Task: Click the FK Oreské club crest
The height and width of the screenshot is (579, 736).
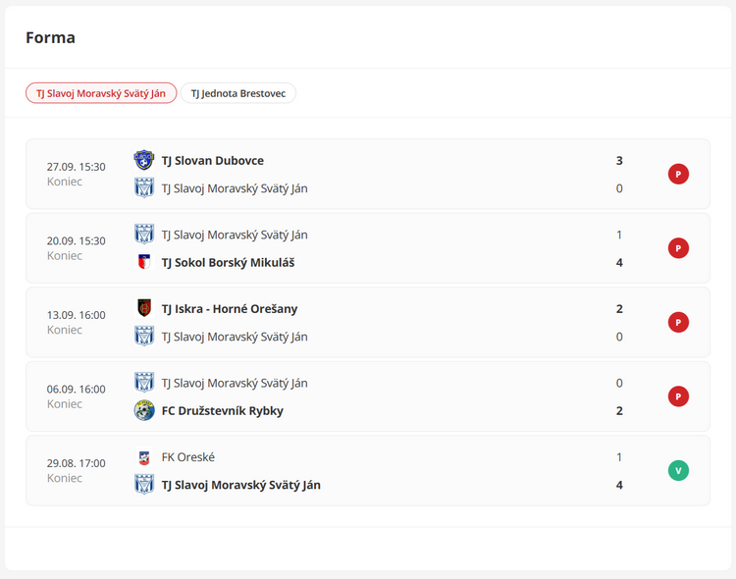Action: click(x=144, y=457)
